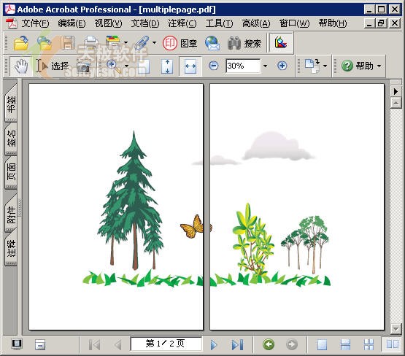Click the Save floppy disk icon
This screenshot has width=405, height=356.
pos(68,43)
